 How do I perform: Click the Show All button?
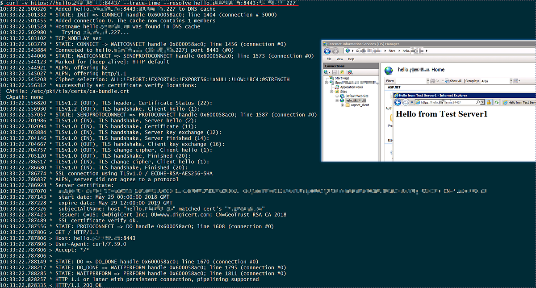pos(453,81)
